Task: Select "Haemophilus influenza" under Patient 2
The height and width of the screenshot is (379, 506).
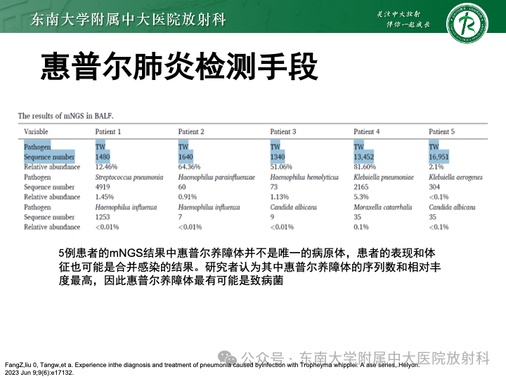Action: pos(209,207)
